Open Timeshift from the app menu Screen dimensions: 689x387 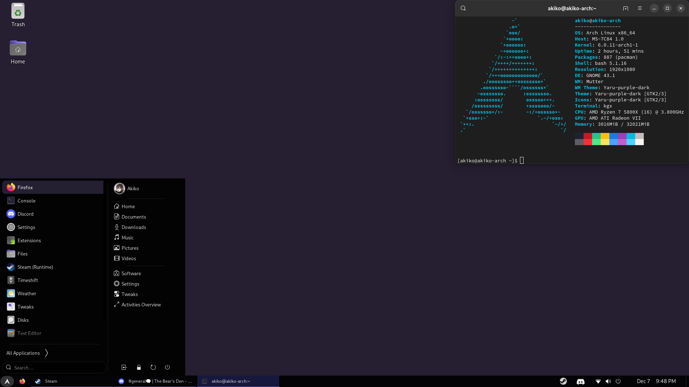pyautogui.click(x=53, y=280)
